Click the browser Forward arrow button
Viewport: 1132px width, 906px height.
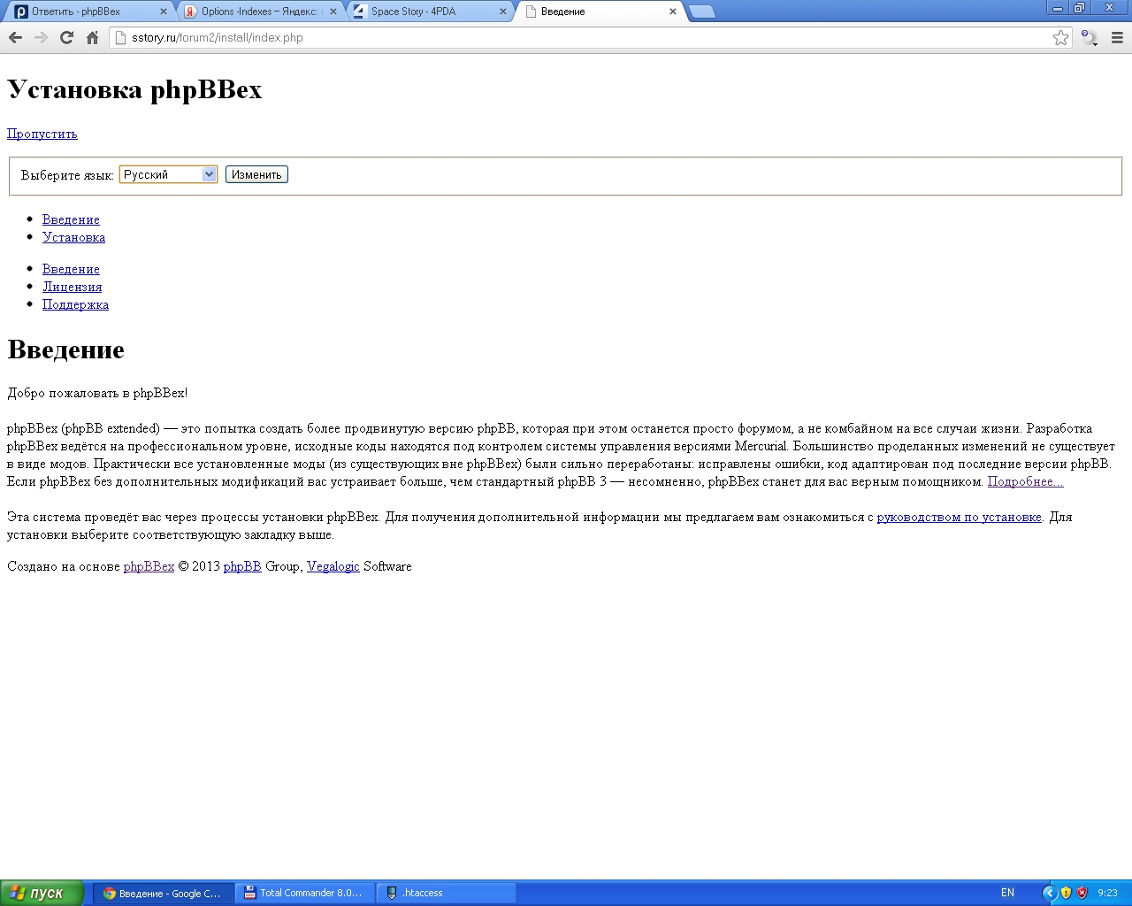[41, 37]
